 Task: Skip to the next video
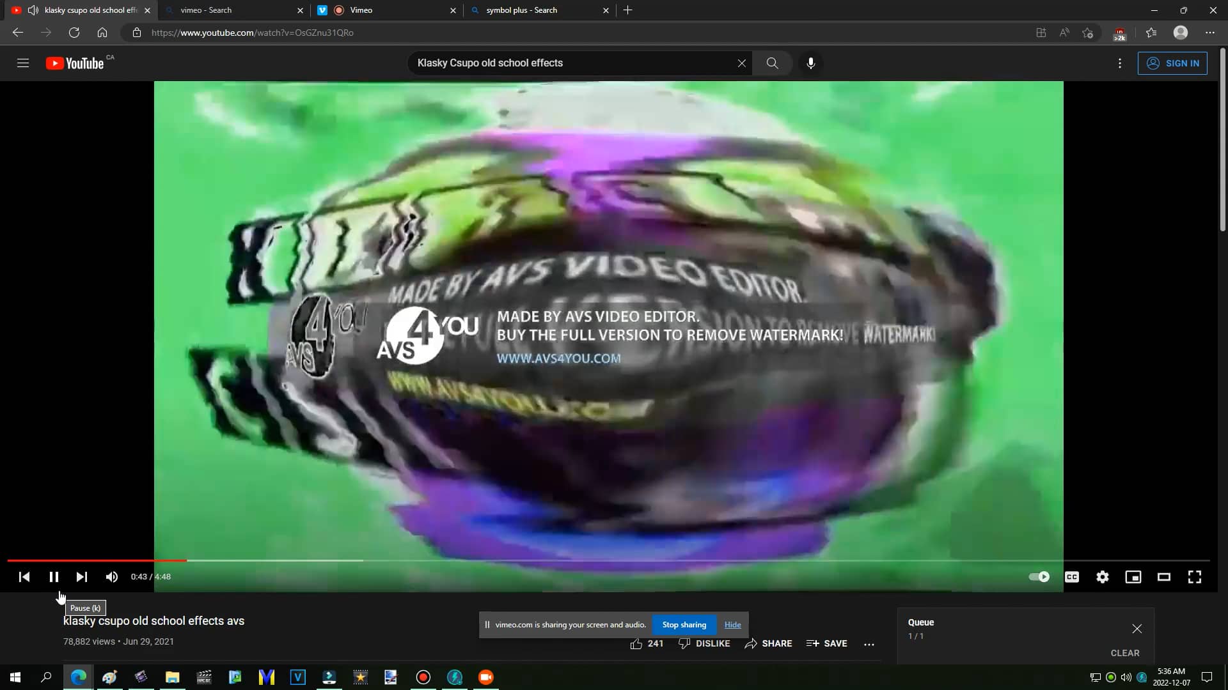coord(81,576)
